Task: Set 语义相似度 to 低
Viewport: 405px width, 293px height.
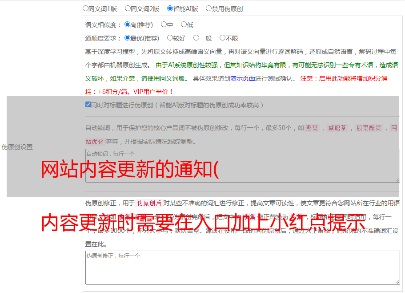Action: [x=184, y=24]
